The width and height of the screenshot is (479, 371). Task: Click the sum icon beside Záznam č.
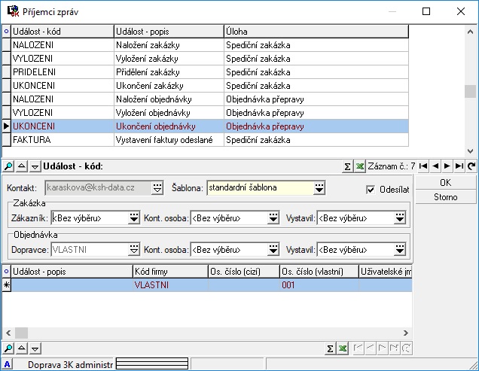tap(347, 166)
